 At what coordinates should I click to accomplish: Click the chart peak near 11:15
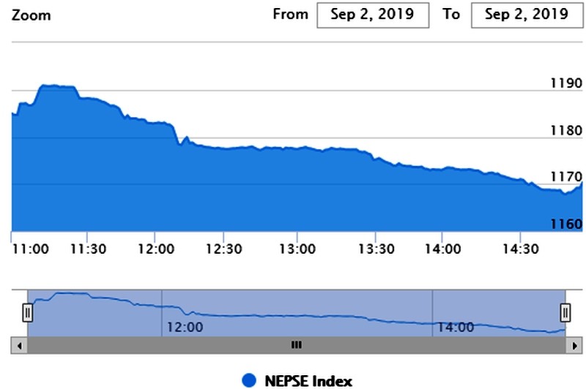[x=53, y=86]
